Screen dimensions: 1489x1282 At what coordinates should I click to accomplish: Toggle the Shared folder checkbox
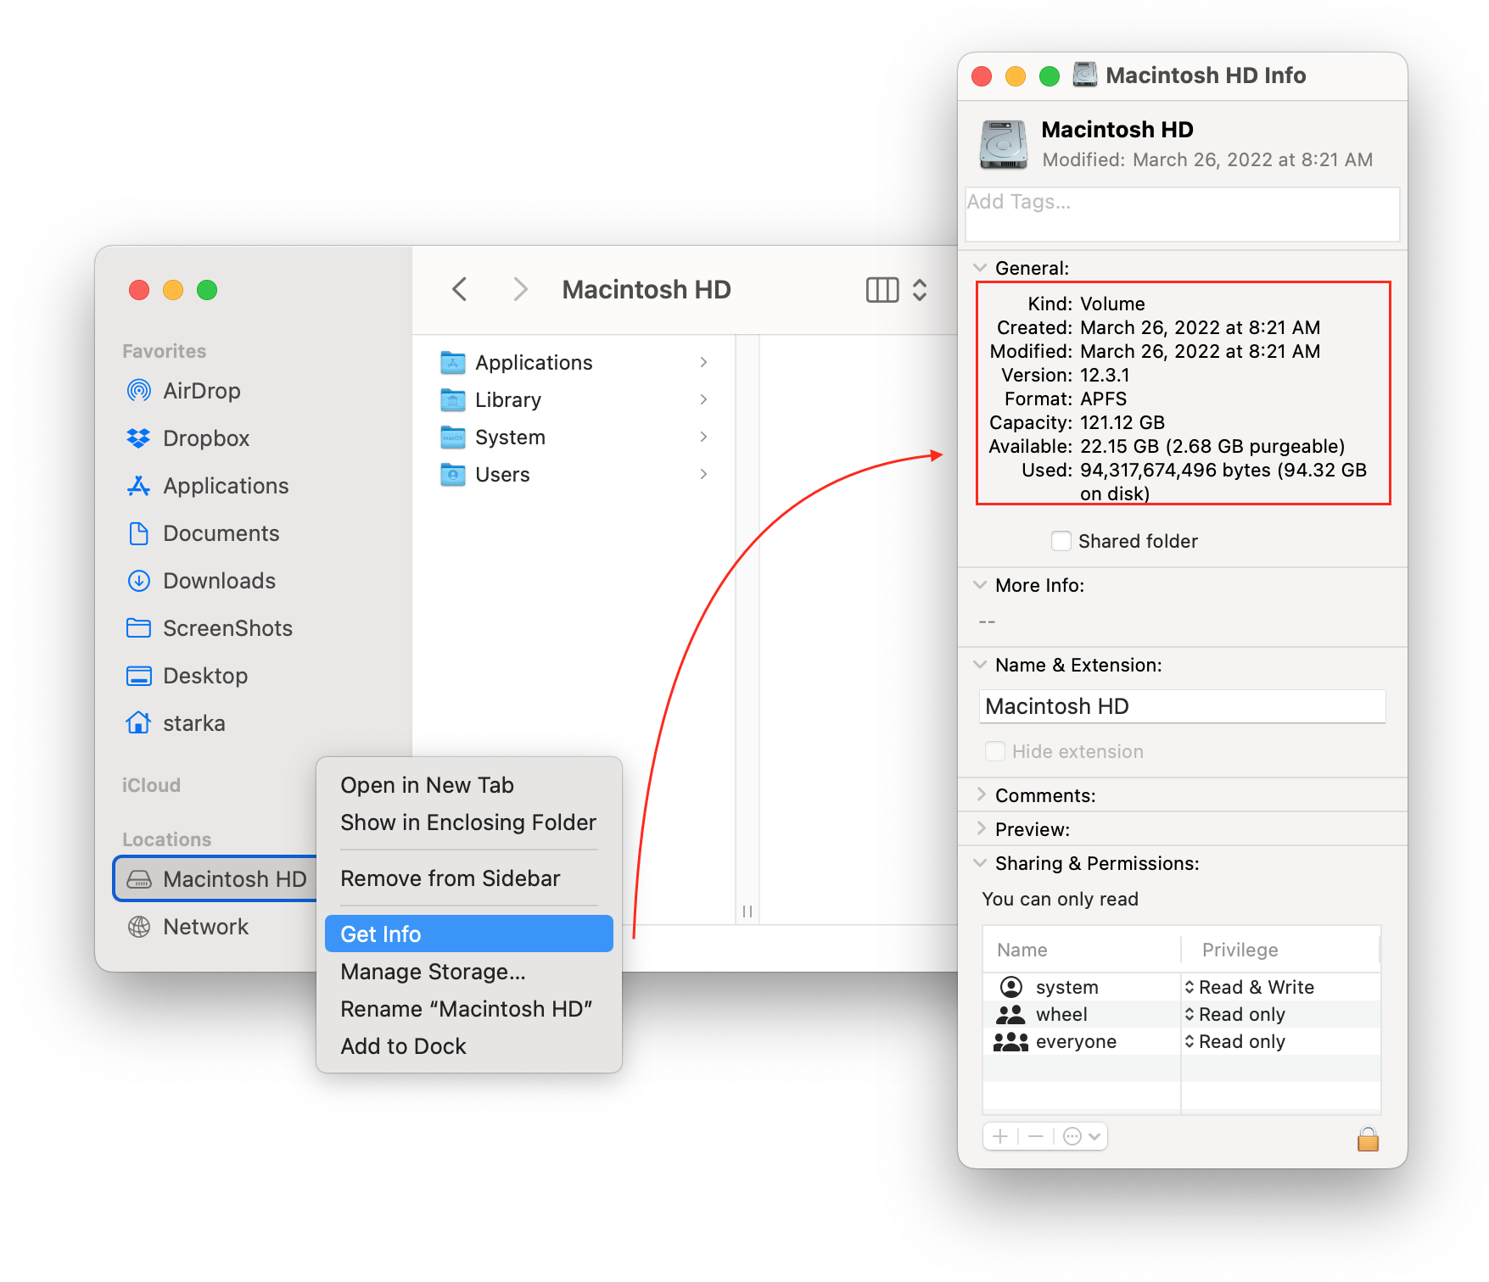(x=1061, y=541)
